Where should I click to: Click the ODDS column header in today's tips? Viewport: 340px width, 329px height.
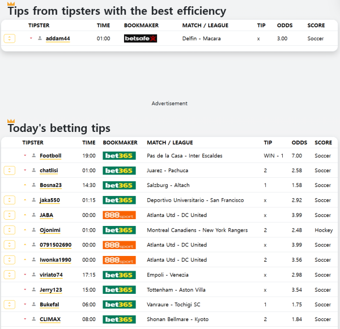(x=299, y=143)
